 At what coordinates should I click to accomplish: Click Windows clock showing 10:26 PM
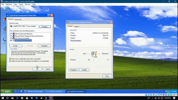pos(167,98)
